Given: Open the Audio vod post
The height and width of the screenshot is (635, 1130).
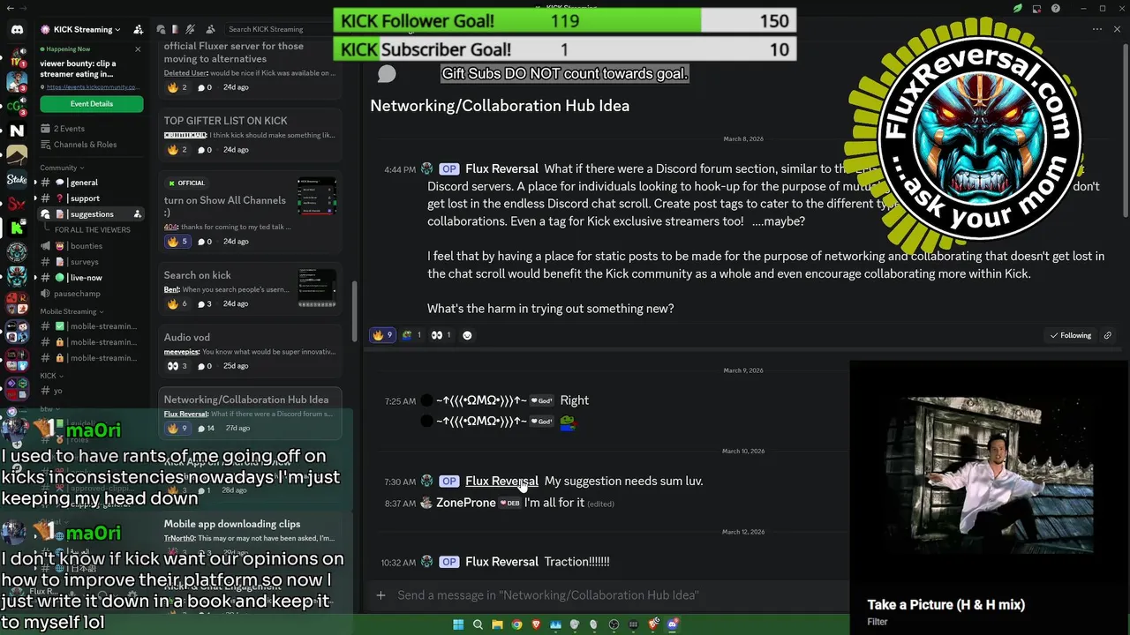Looking at the screenshot, I should click(x=250, y=351).
